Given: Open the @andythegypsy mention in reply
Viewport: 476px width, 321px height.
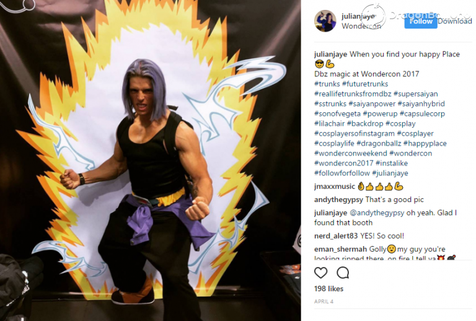Looking at the screenshot, I should pos(377,213).
